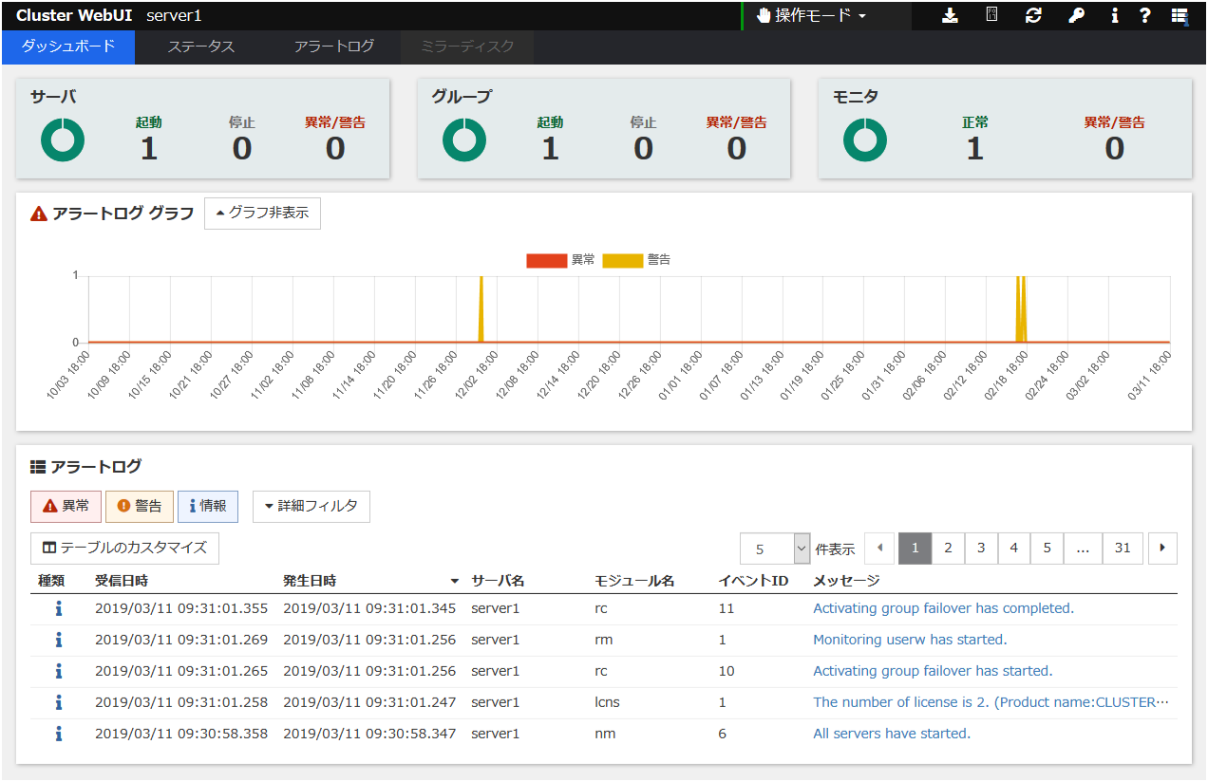Click the info icon on the nm event row
This screenshot has height=782, width=1208.
[58, 734]
